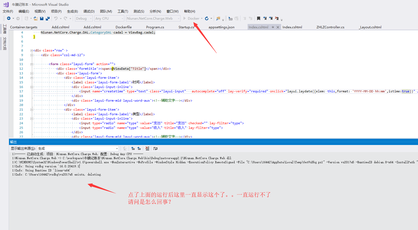Open the Debug configuration dropdown

(84, 18)
